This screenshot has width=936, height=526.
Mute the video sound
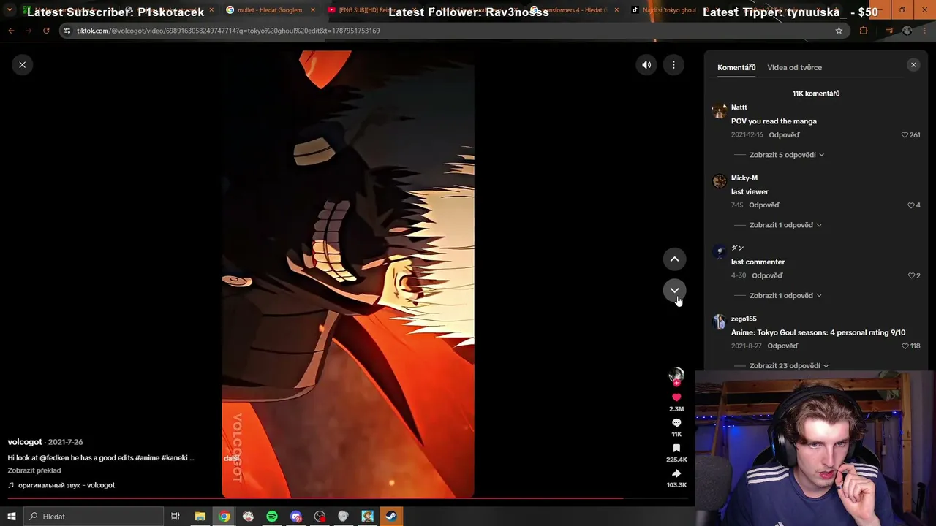646,65
